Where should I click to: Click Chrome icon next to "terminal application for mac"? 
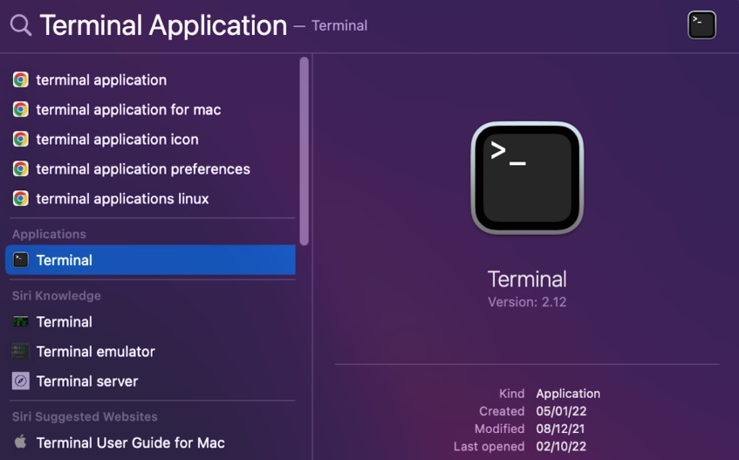[21, 109]
